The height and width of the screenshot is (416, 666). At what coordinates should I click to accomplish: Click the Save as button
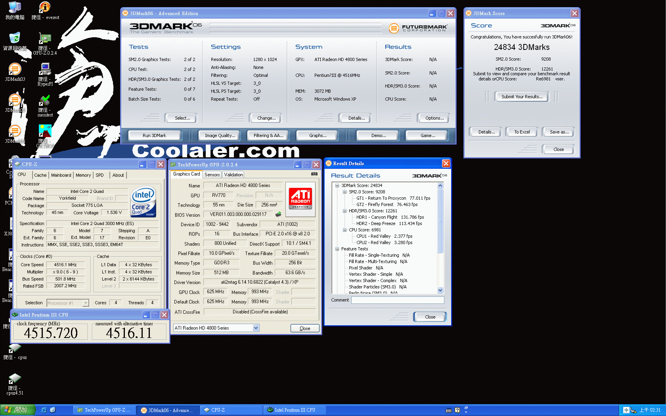(559, 132)
